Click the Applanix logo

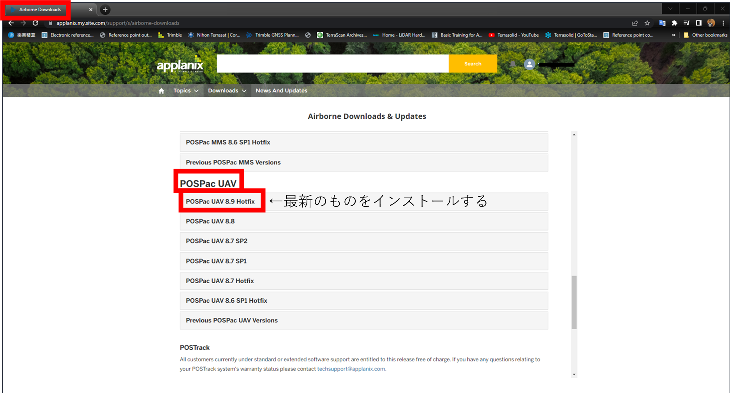click(180, 65)
